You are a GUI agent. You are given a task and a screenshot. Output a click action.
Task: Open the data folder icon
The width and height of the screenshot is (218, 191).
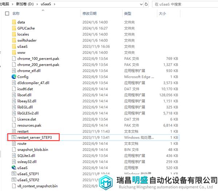tap(14, 22)
